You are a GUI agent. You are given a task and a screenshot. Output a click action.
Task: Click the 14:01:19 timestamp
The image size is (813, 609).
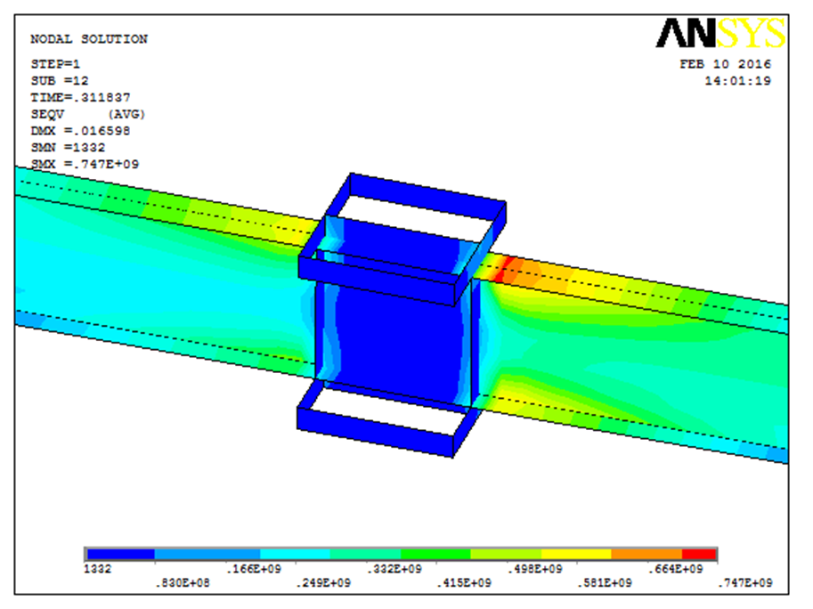pos(738,81)
